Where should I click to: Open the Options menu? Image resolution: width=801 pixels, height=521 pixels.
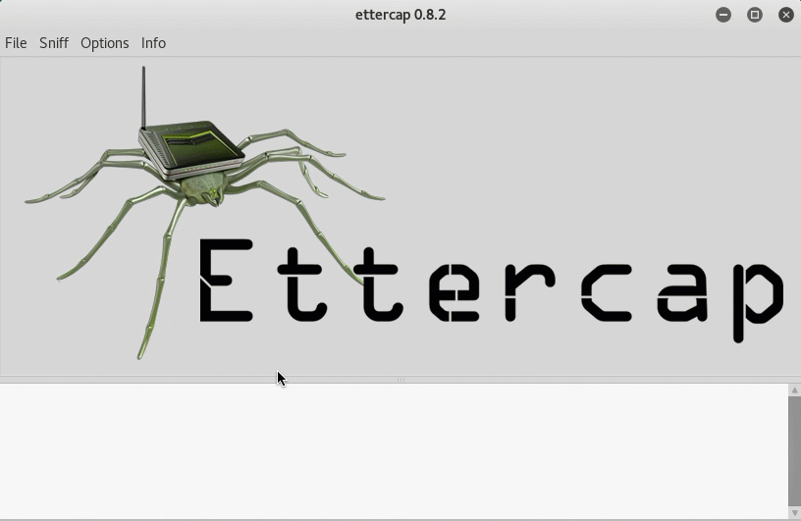coord(105,43)
